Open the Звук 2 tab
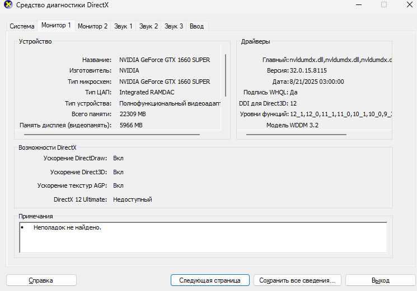Image resolution: width=417 pixels, height=291 pixels. pos(148,26)
